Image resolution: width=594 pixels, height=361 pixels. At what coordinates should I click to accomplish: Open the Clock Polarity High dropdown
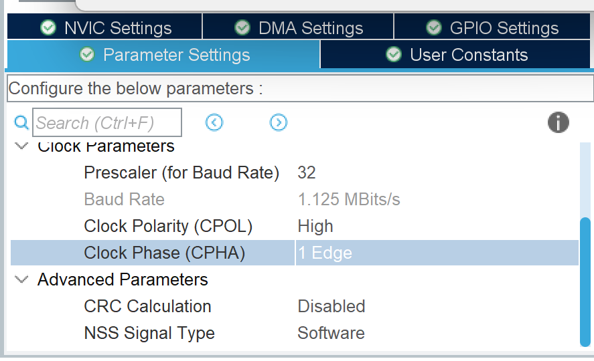tap(437, 226)
